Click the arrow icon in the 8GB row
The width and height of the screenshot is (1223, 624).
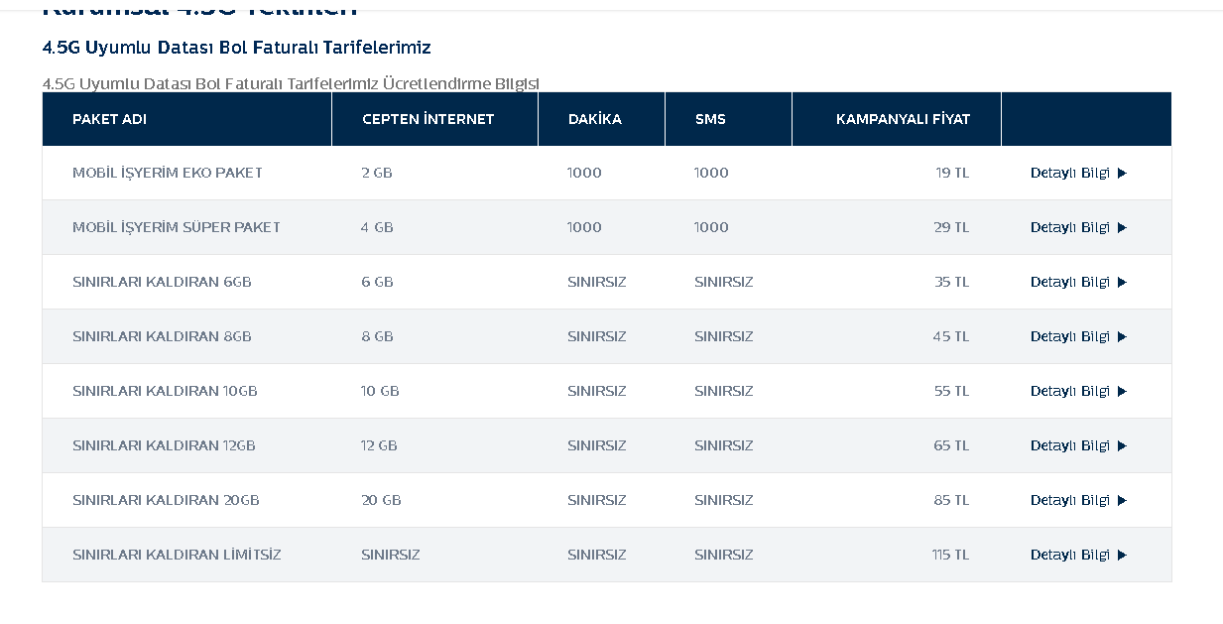pos(1122,337)
